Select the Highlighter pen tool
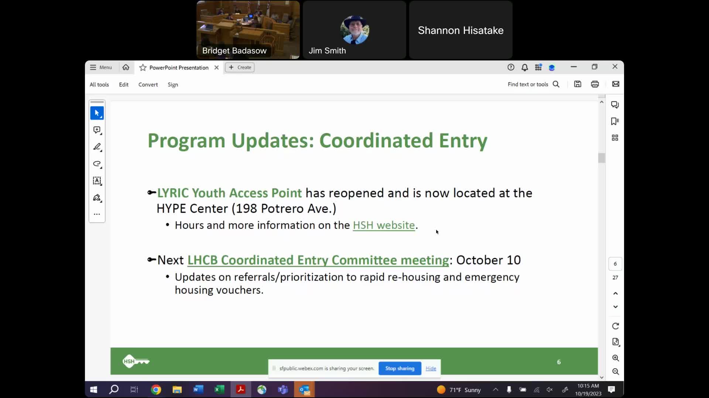709x398 pixels. tap(97, 147)
